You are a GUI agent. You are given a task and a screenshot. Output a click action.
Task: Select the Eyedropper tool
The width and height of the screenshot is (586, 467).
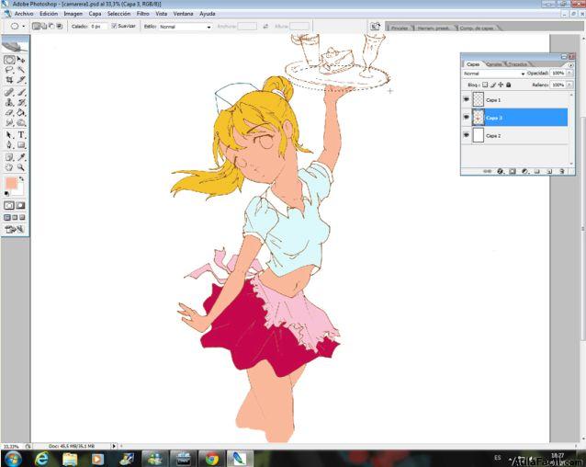coord(21,157)
